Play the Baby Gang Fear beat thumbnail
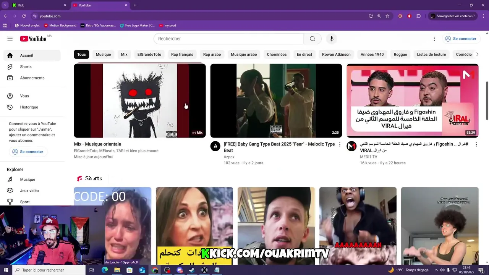Screen dimensions: 489x275 276,101
